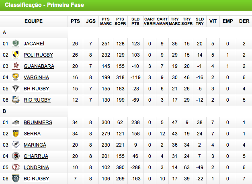The image size is (252, 184).
Task: Click the Brummers team logo
Action: [x=16, y=122]
